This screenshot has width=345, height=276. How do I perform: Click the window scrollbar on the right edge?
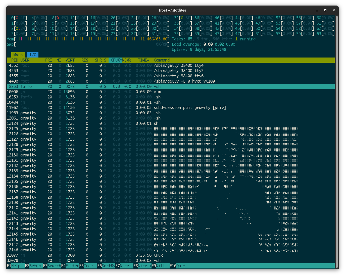337,142
